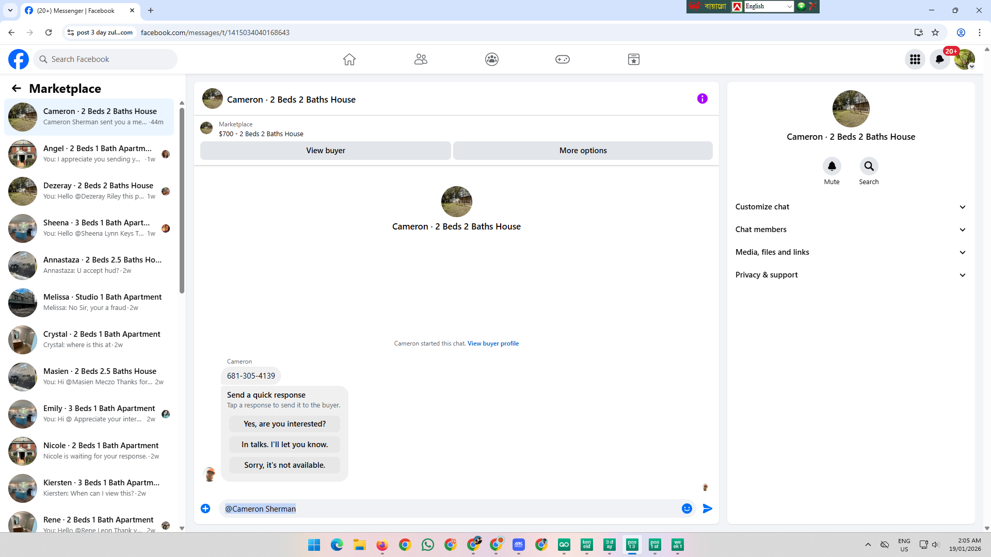Send quick reply 'In talks. I'll let you know.'

click(x=285, y=445)
